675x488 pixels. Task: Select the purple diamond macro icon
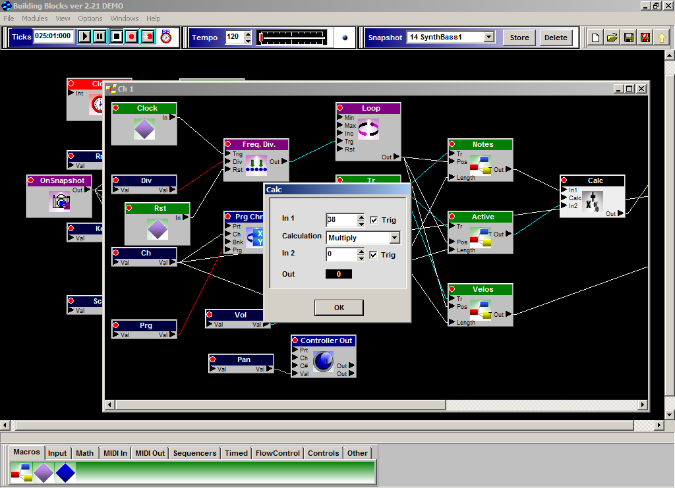pyautogui.click(x=44, y=472)
